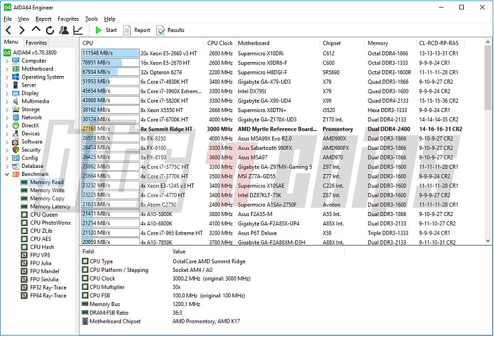Select the FPU SinJulia benchmark icon
494x338 pixels.
24,279
